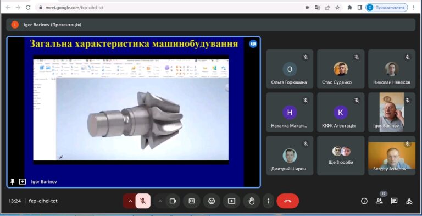Click muted mic icon on Наталка Макси... tile
Image resolution: width=422 pixels, height=216 pixels.
[306, 100]
